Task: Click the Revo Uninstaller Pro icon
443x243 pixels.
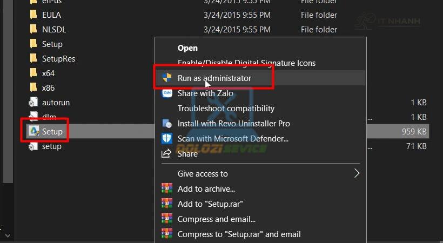Action: click(167, 124)
